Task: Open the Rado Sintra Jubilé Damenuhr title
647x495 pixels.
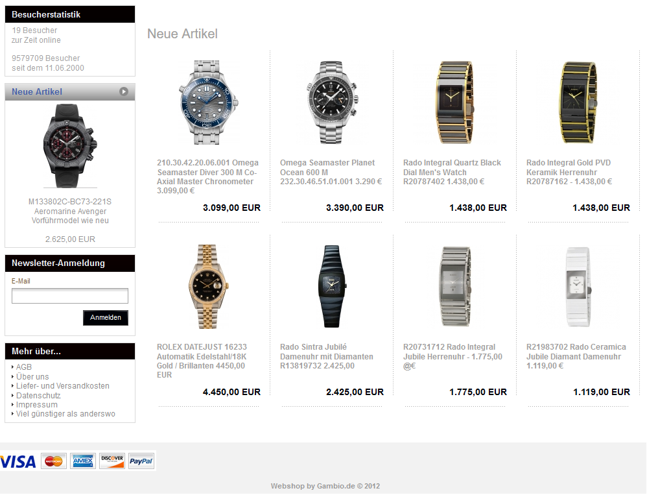Action: click(x=326, y=356)
